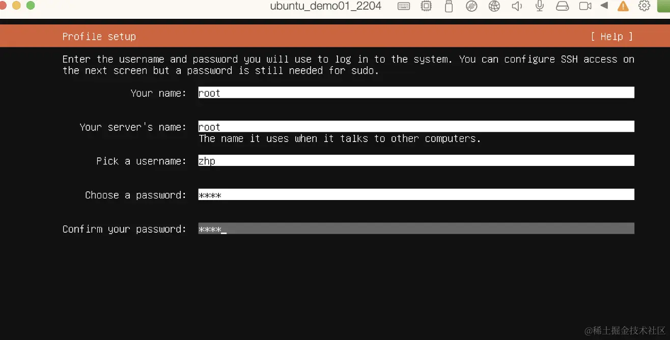Click the green zoom window button
This screenshot has height=340, width=670.
point(31,6)
